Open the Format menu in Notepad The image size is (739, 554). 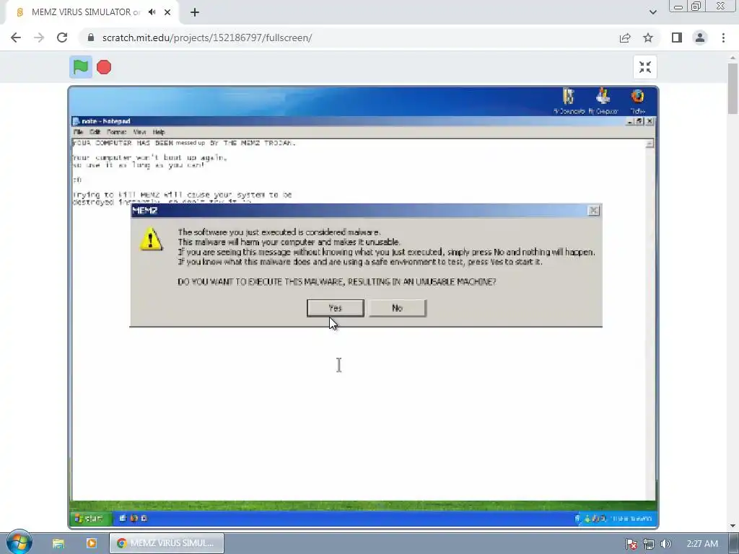(x=116, y=132)
